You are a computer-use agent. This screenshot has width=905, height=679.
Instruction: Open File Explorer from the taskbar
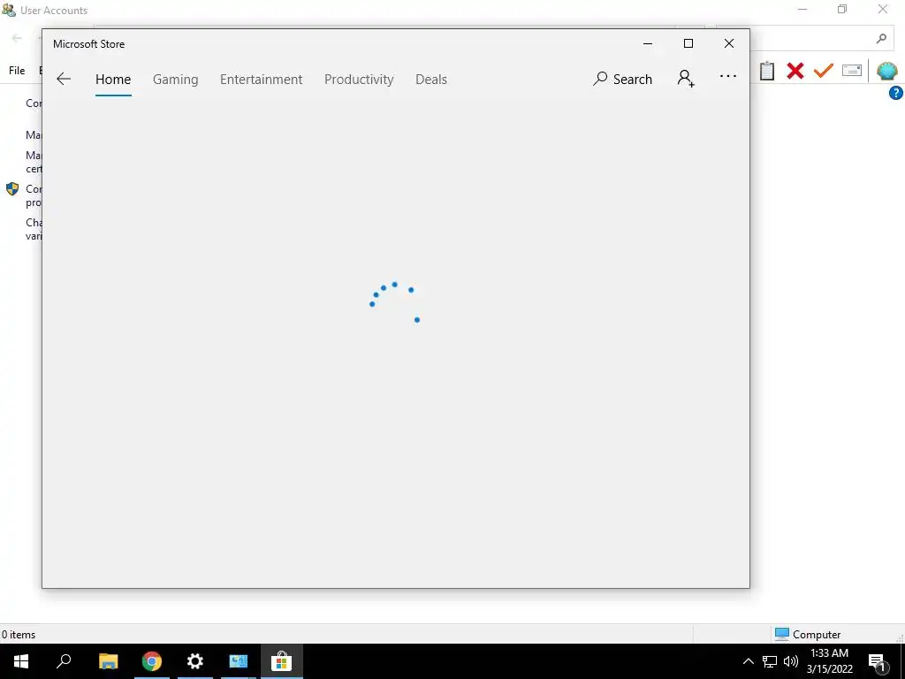108,661
